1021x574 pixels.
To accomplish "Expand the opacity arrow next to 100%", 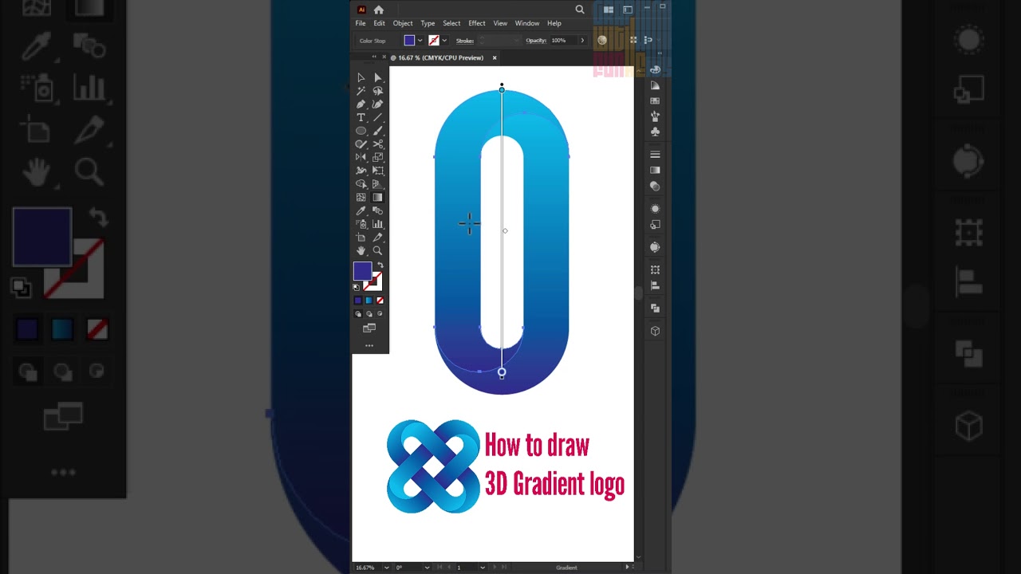I will 582,41.
